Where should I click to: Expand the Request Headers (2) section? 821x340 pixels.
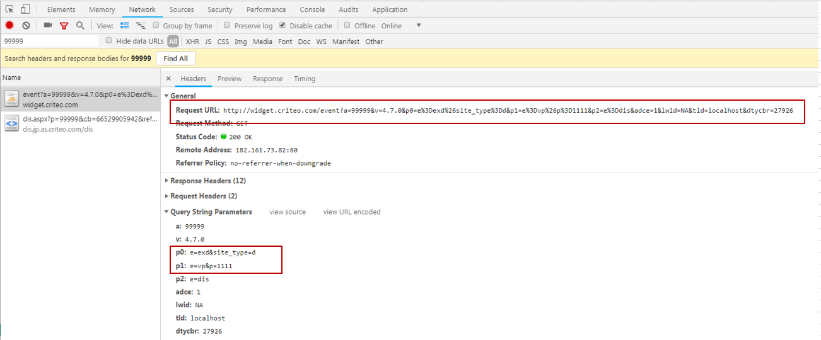pyautogui.click(x=167, y=196)
